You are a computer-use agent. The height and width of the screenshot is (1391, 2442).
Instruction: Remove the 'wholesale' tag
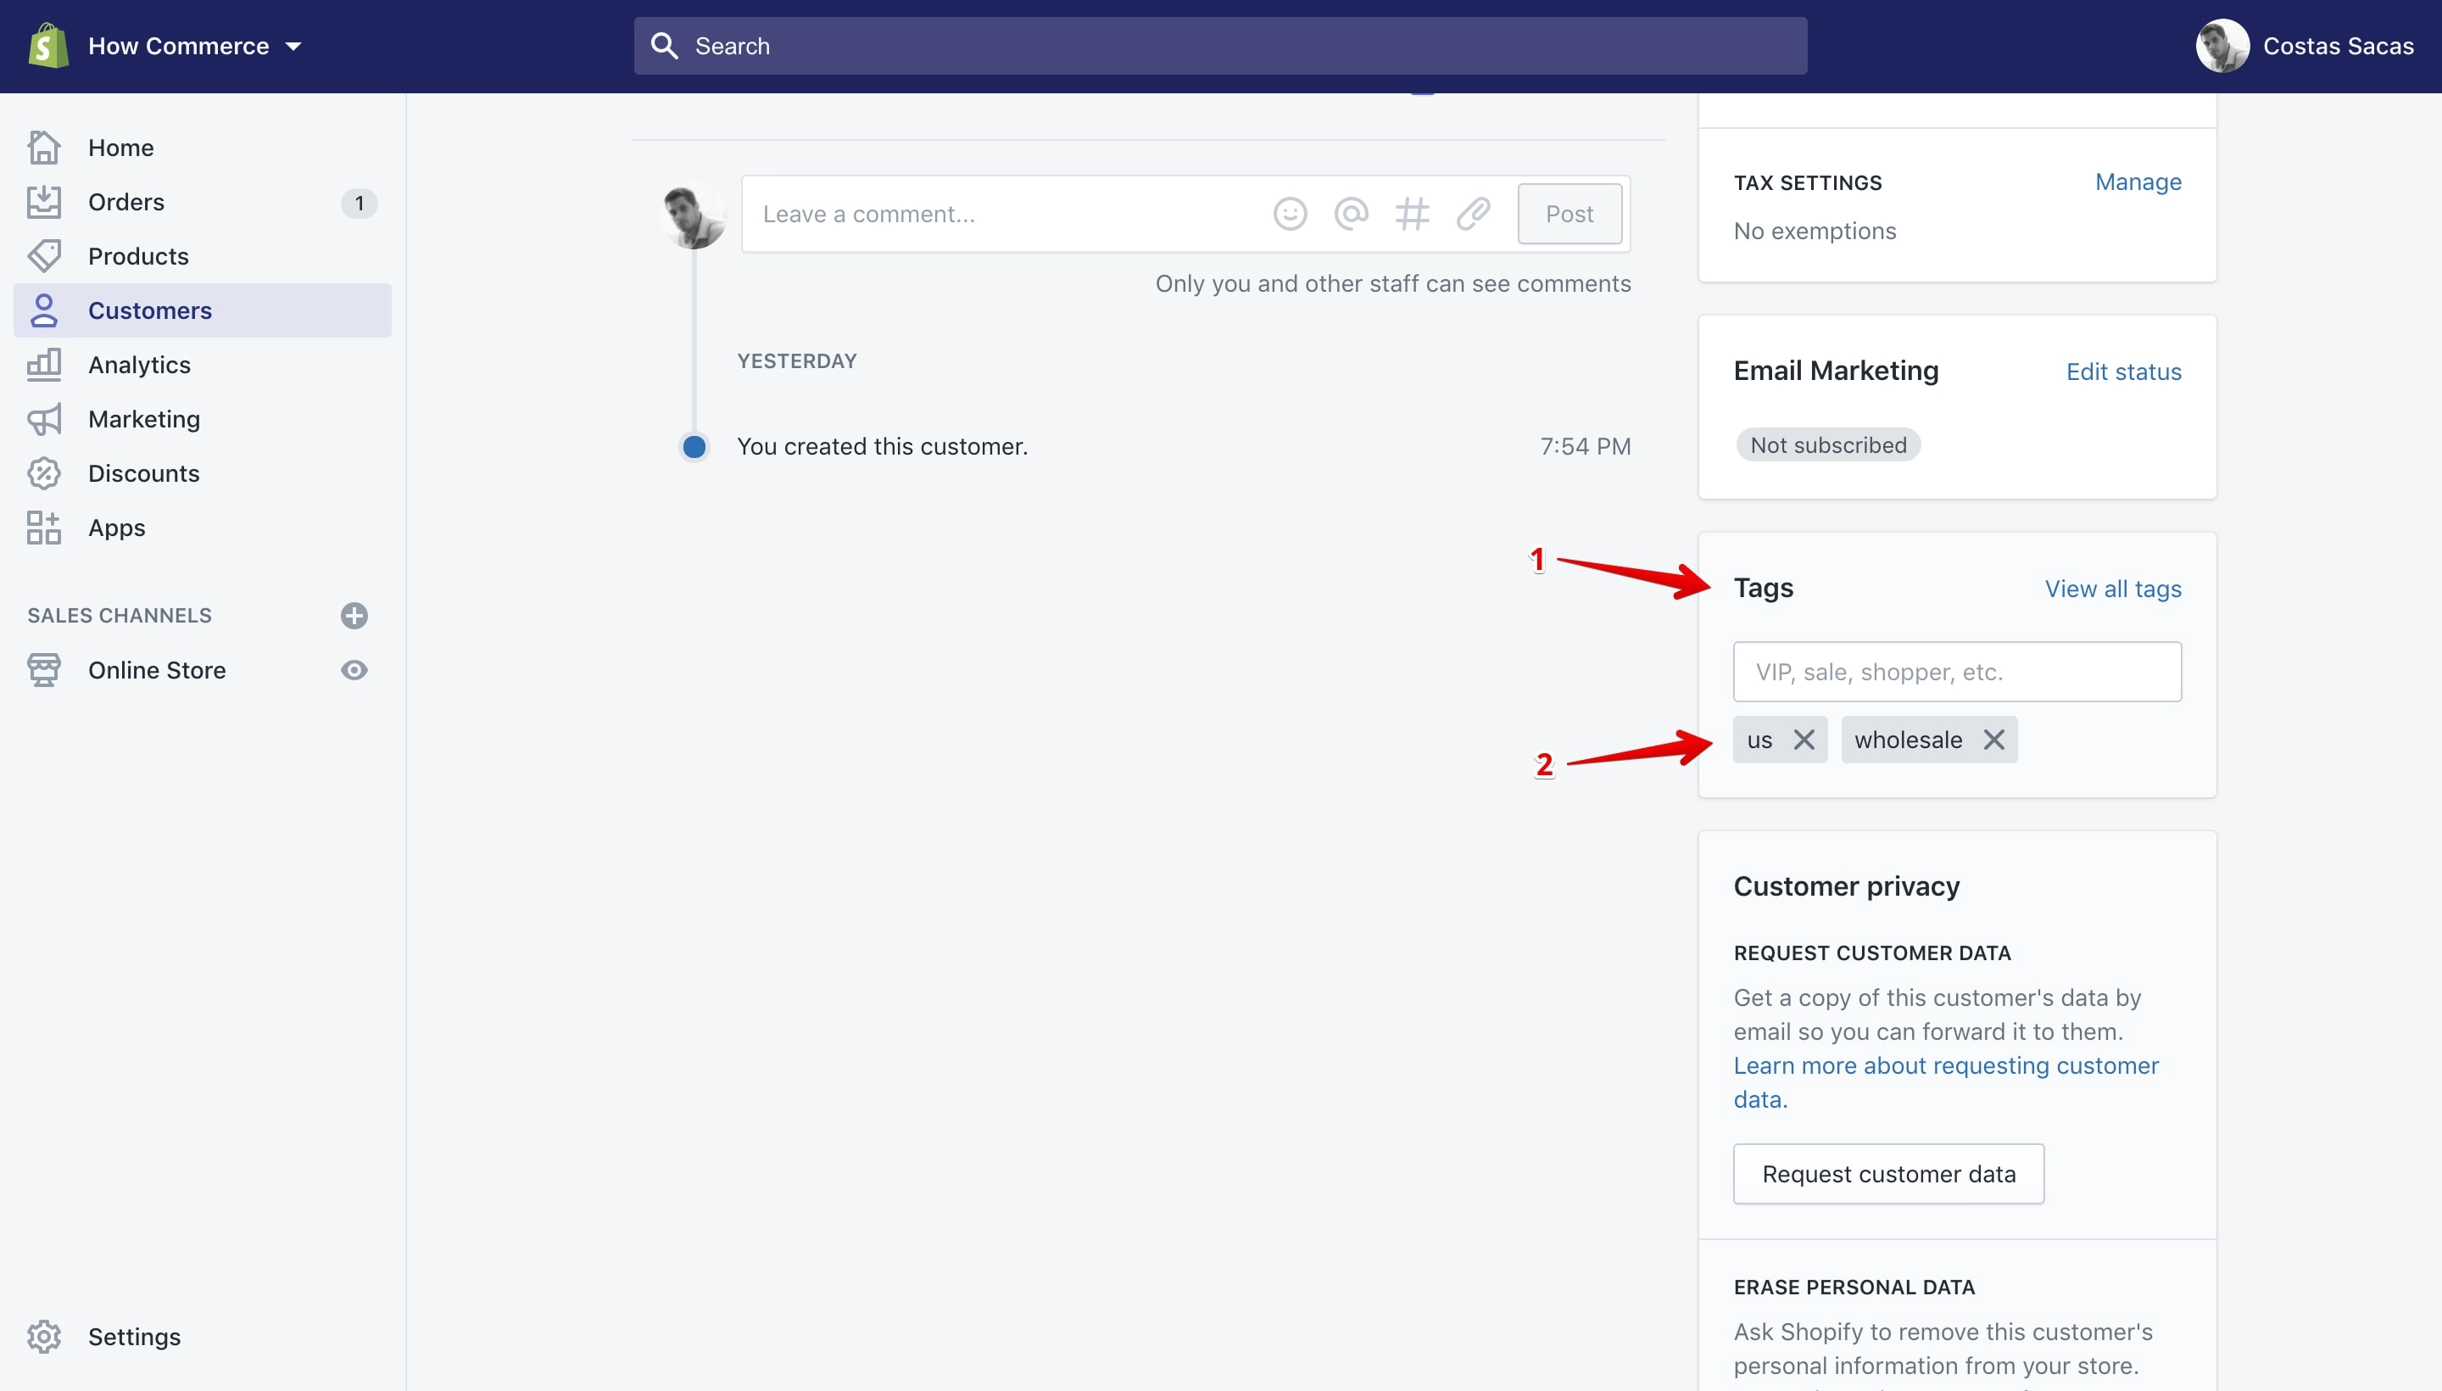pyautogui.click(x=1993, y=740)
